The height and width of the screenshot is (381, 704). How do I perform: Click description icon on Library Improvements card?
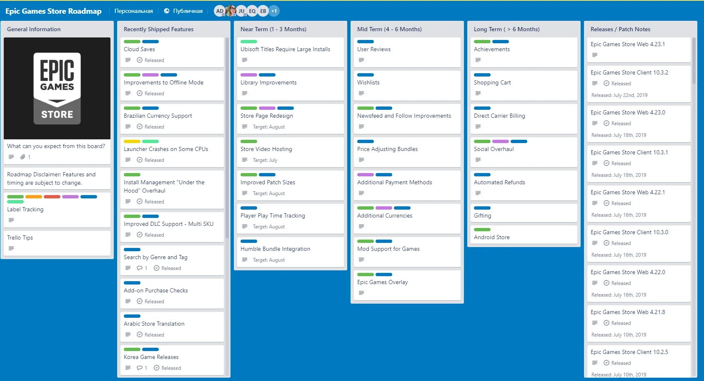click(245, 94)
